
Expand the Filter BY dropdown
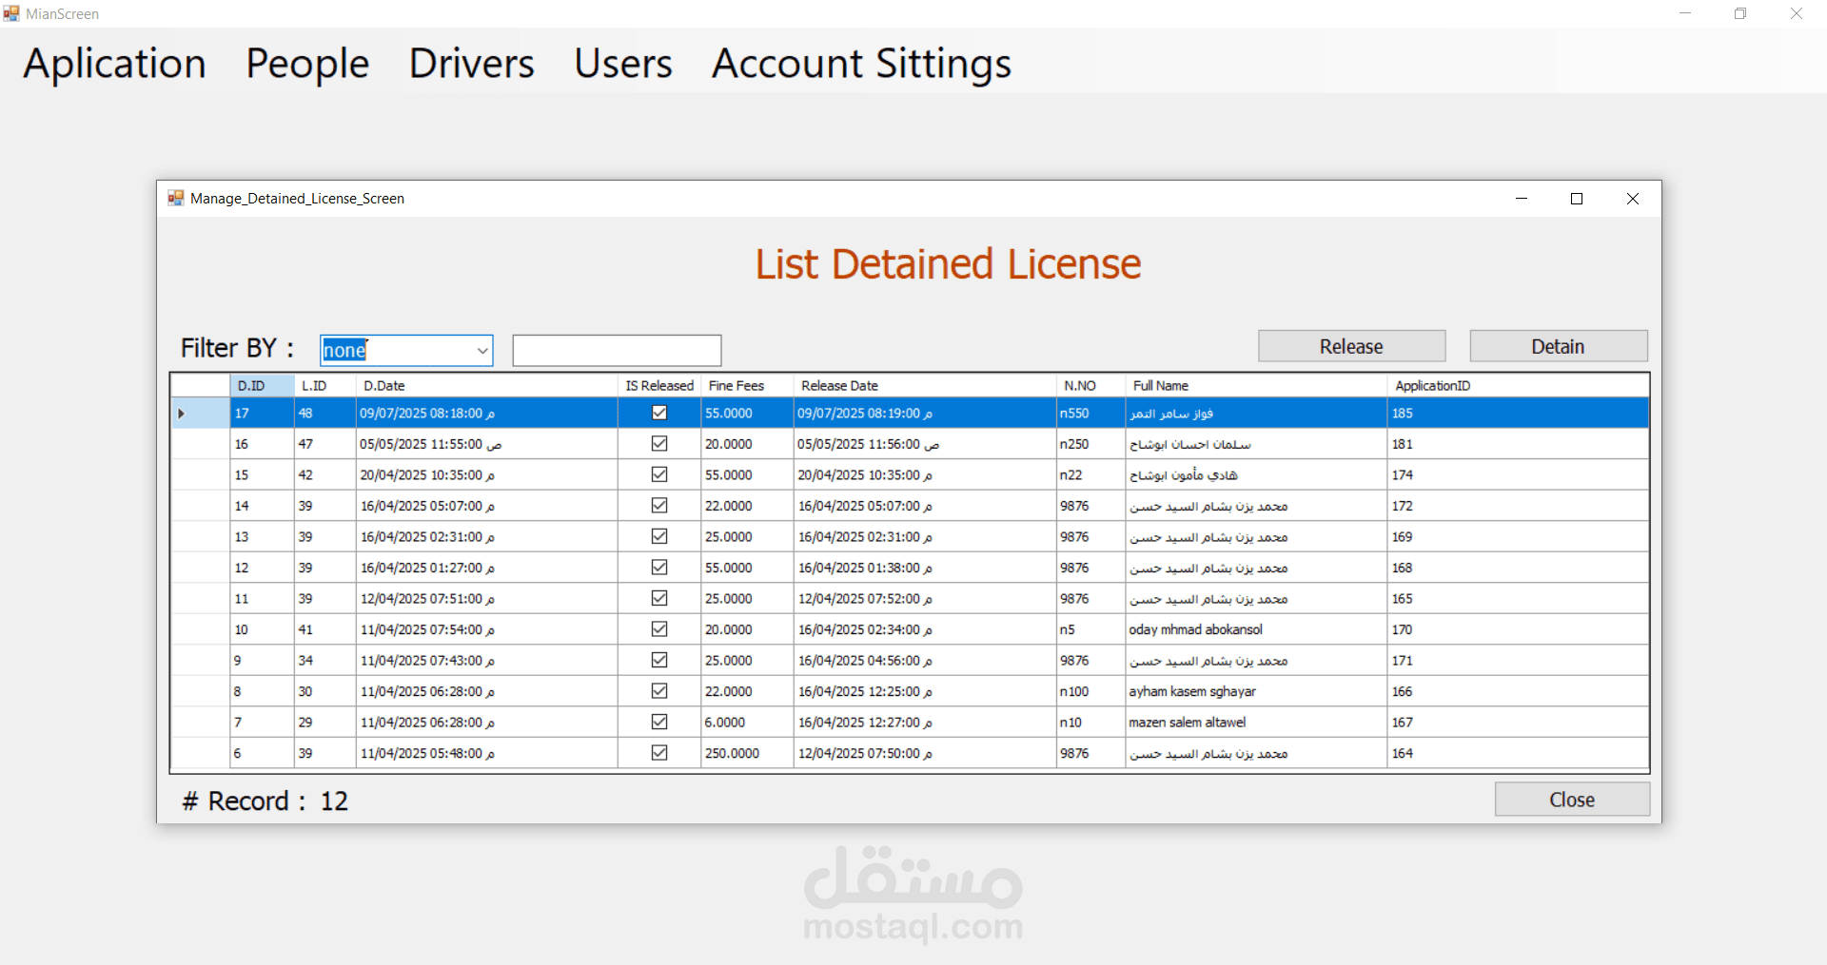coord(482,351)
